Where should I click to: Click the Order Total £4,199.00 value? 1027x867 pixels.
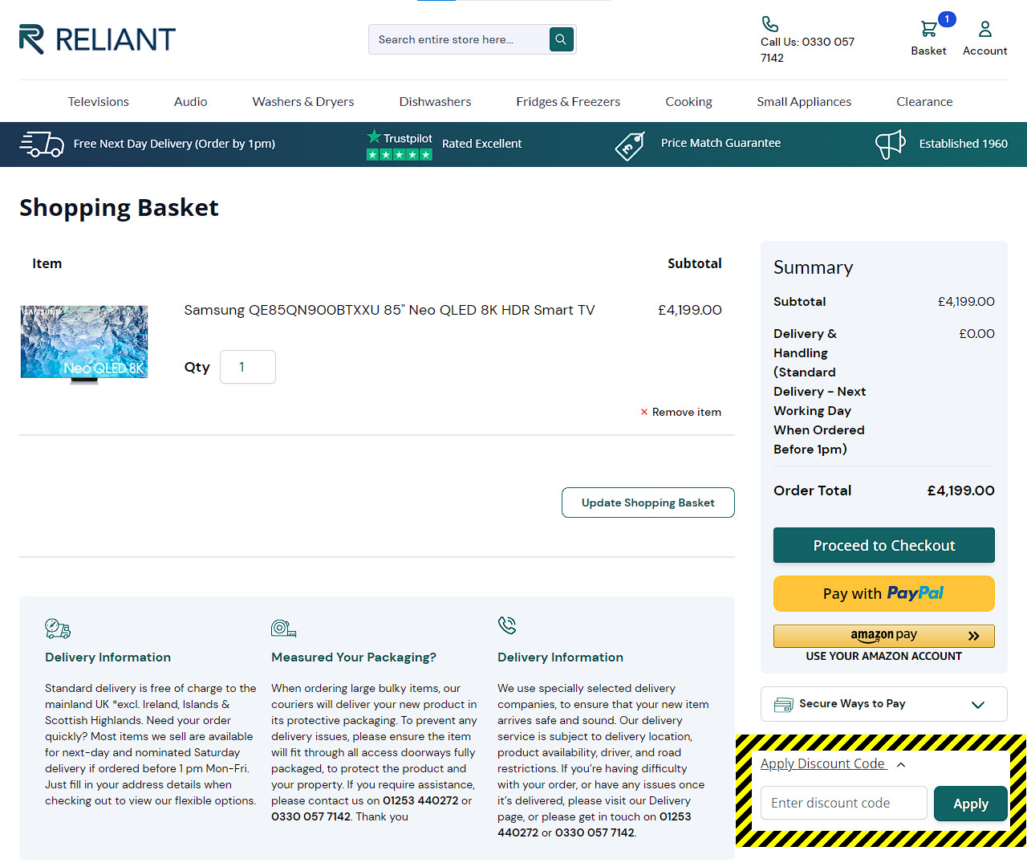click(x=960, y=490)
